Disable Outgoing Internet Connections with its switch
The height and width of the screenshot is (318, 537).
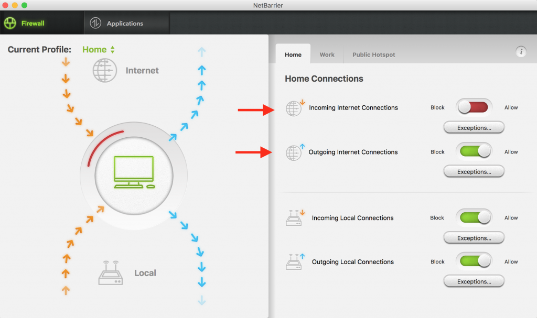point(474,152)
